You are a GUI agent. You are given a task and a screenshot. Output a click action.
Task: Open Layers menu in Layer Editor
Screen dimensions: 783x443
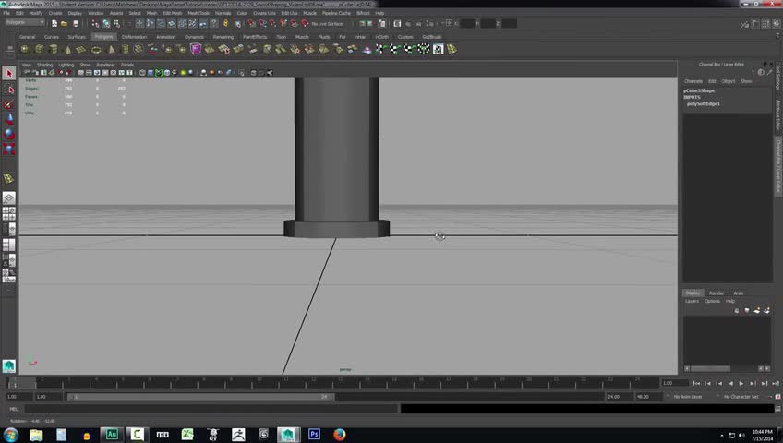tap(692, 301)
